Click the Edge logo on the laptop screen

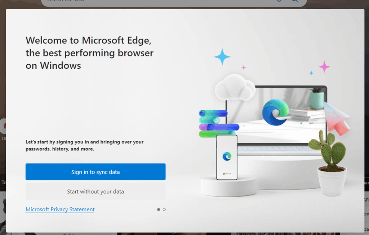[276, 112]
